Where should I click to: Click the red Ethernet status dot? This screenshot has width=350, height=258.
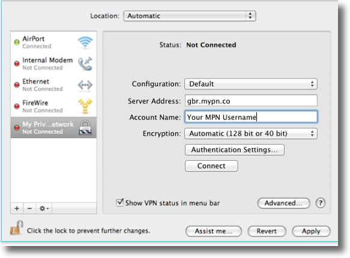tap(17, 85)
